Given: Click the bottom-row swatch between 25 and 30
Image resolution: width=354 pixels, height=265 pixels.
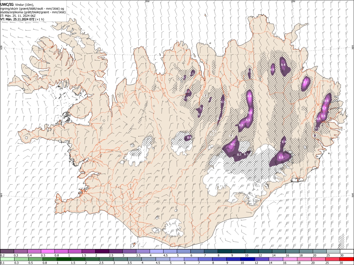Looking at the screenshot, I should pyautogui.click(x=332, y=259).
